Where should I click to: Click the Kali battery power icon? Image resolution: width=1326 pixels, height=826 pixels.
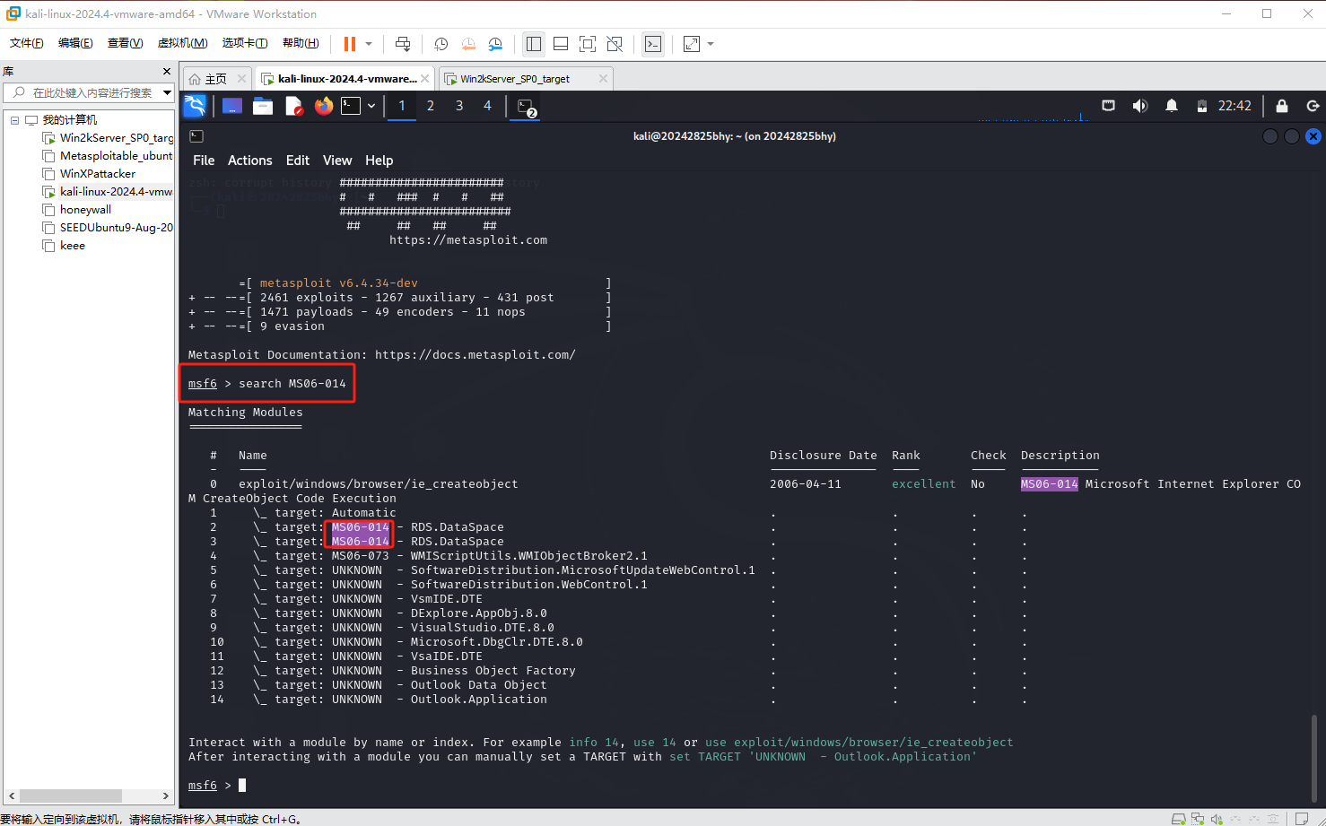click(x=1202, y=106)
